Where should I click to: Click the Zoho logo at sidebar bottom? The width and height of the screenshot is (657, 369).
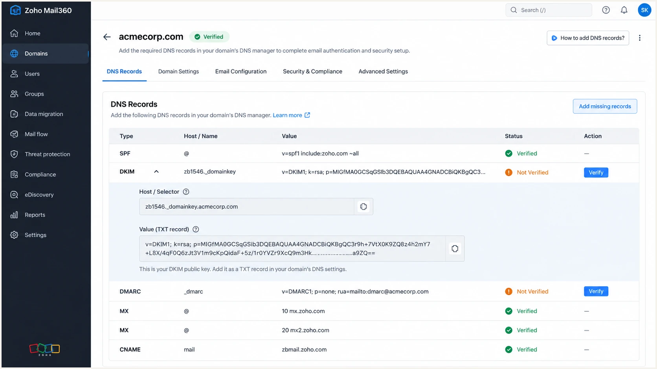(44, 349)
